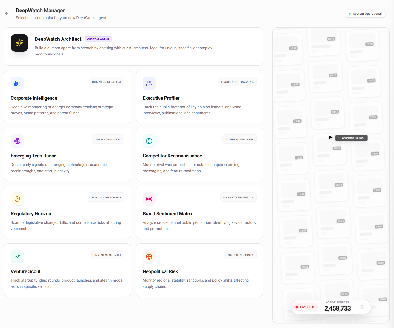Click the Leadership Tracking tag
Screen dimensions: 394x328
pos(237,82)
